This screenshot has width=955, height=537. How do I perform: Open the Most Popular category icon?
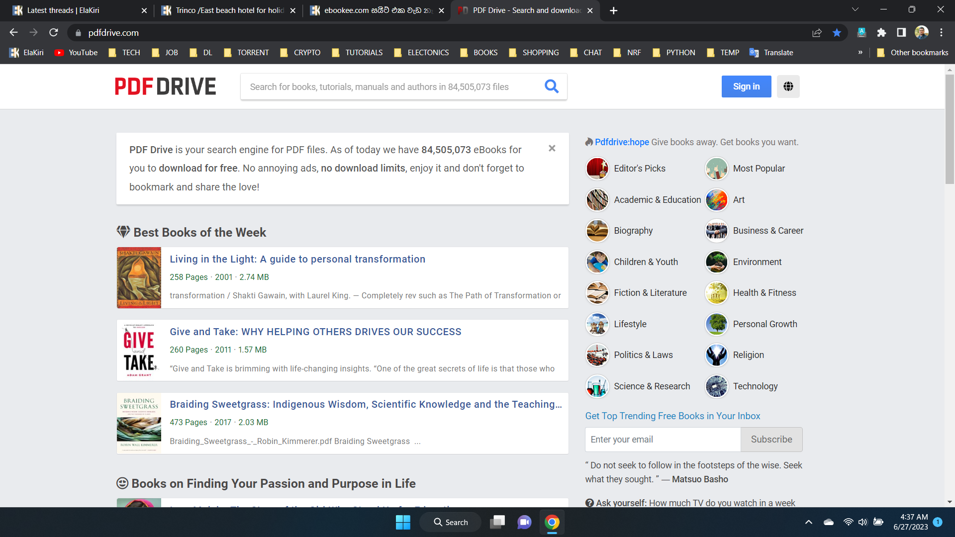point(716,169)
